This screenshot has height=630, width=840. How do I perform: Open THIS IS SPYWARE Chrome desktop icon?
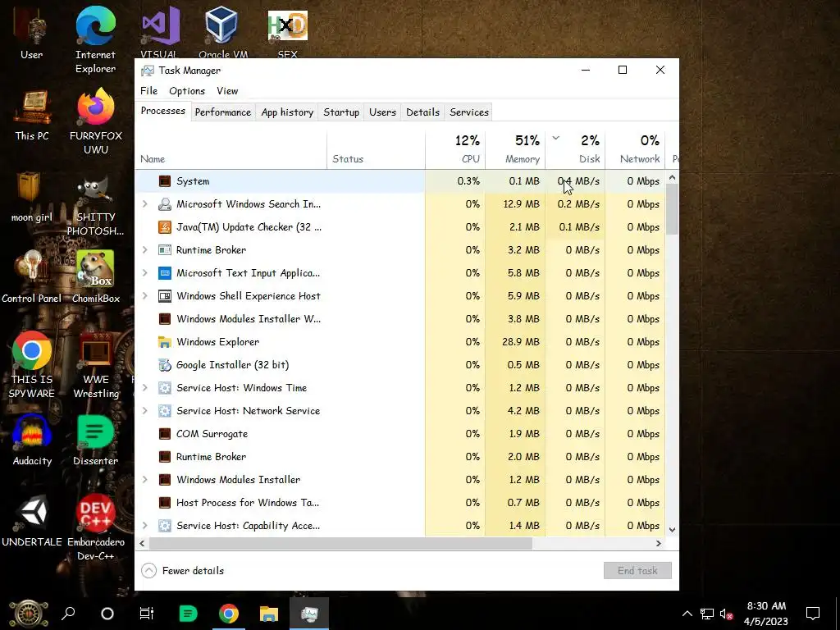click(x=32, y=365)
